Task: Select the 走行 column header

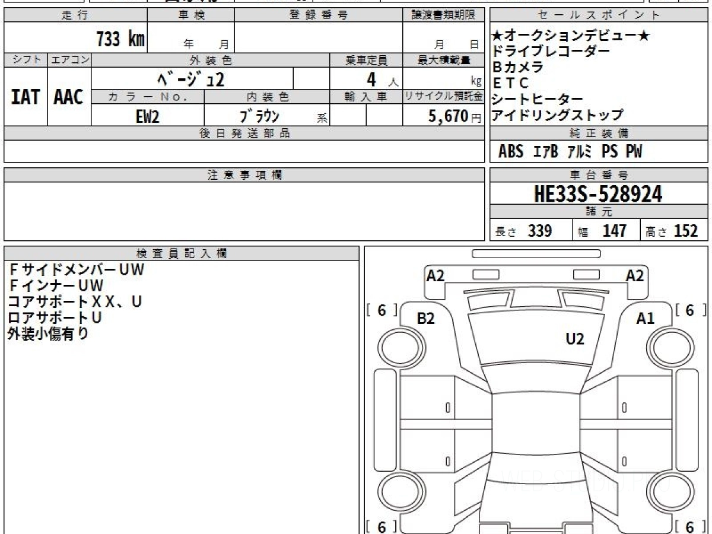Action: click(x=75, y=16)
